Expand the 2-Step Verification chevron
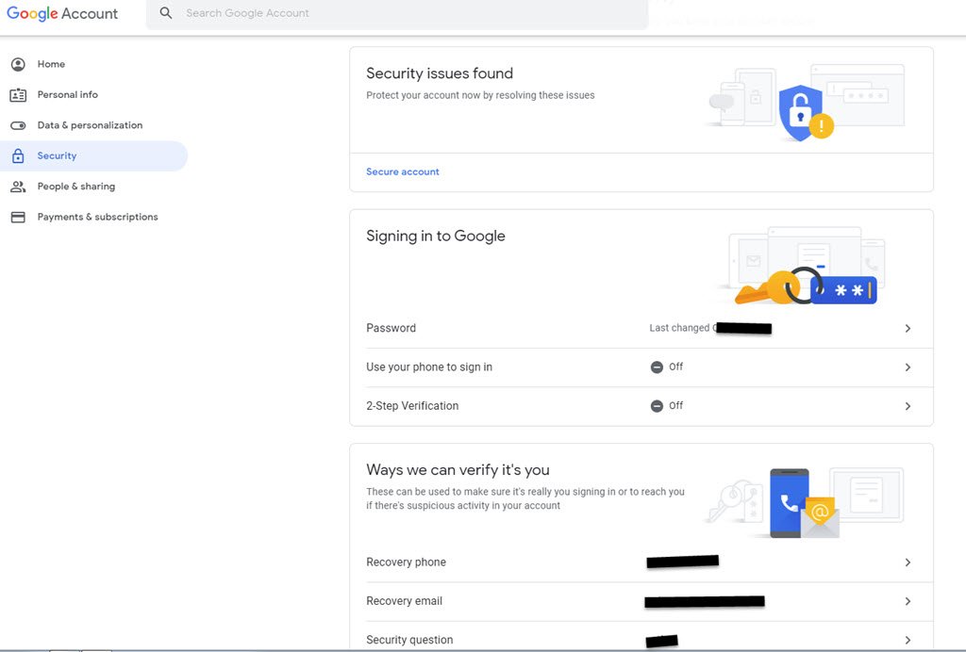Image resolution: width=966 pixels, height=652 pixels. [908, 406]
